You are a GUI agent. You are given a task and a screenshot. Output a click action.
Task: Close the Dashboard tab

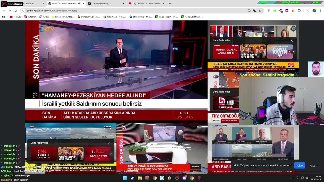43,4
